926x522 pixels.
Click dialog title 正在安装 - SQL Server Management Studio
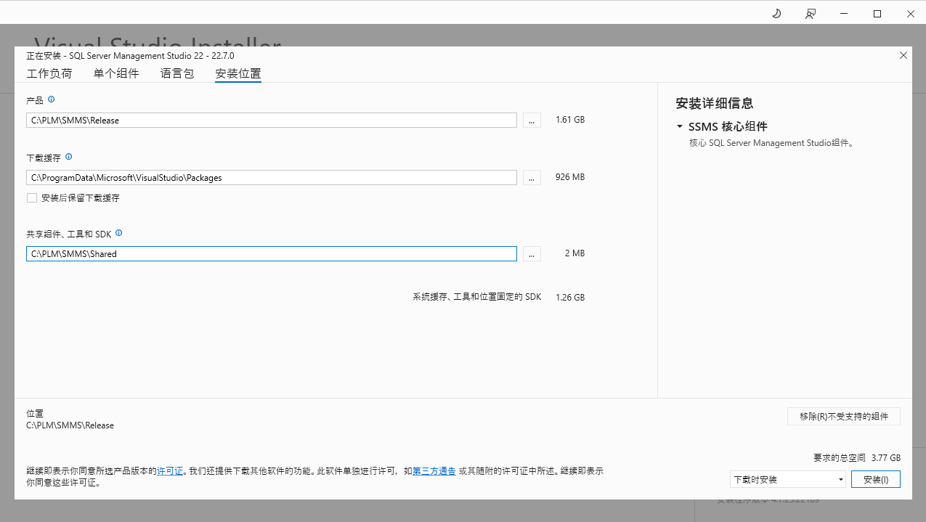pos(130,55)
